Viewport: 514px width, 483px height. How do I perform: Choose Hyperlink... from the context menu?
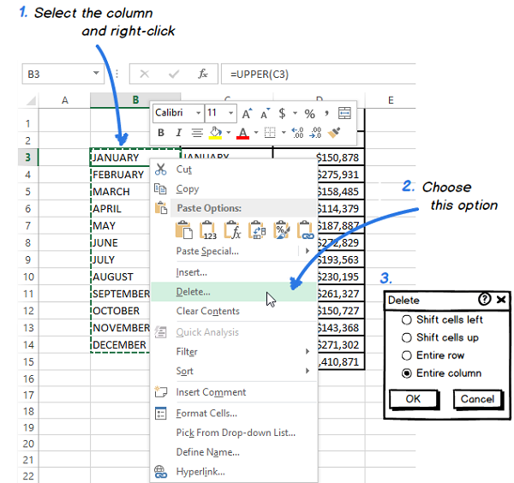tap(234, 472)
